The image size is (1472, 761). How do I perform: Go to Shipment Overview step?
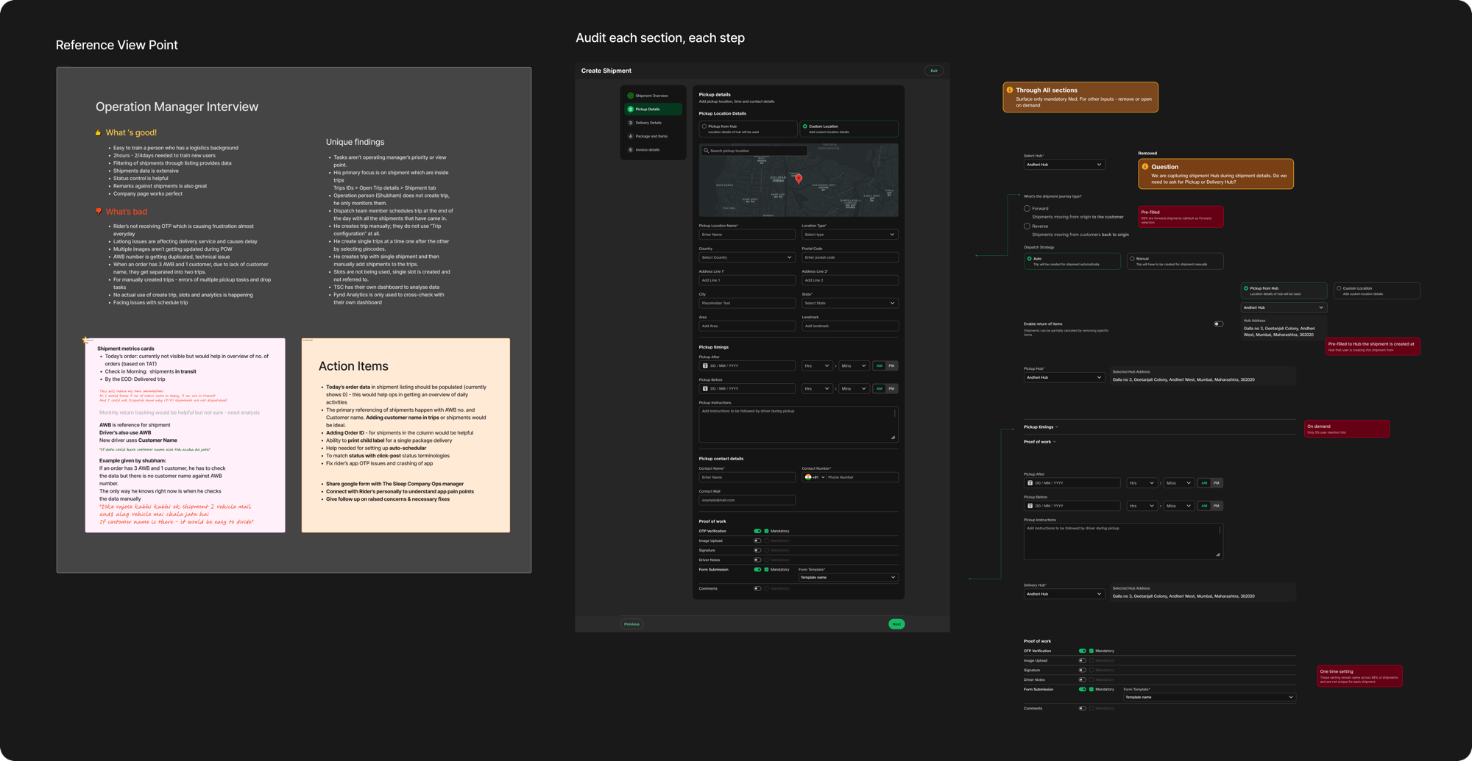653,96
